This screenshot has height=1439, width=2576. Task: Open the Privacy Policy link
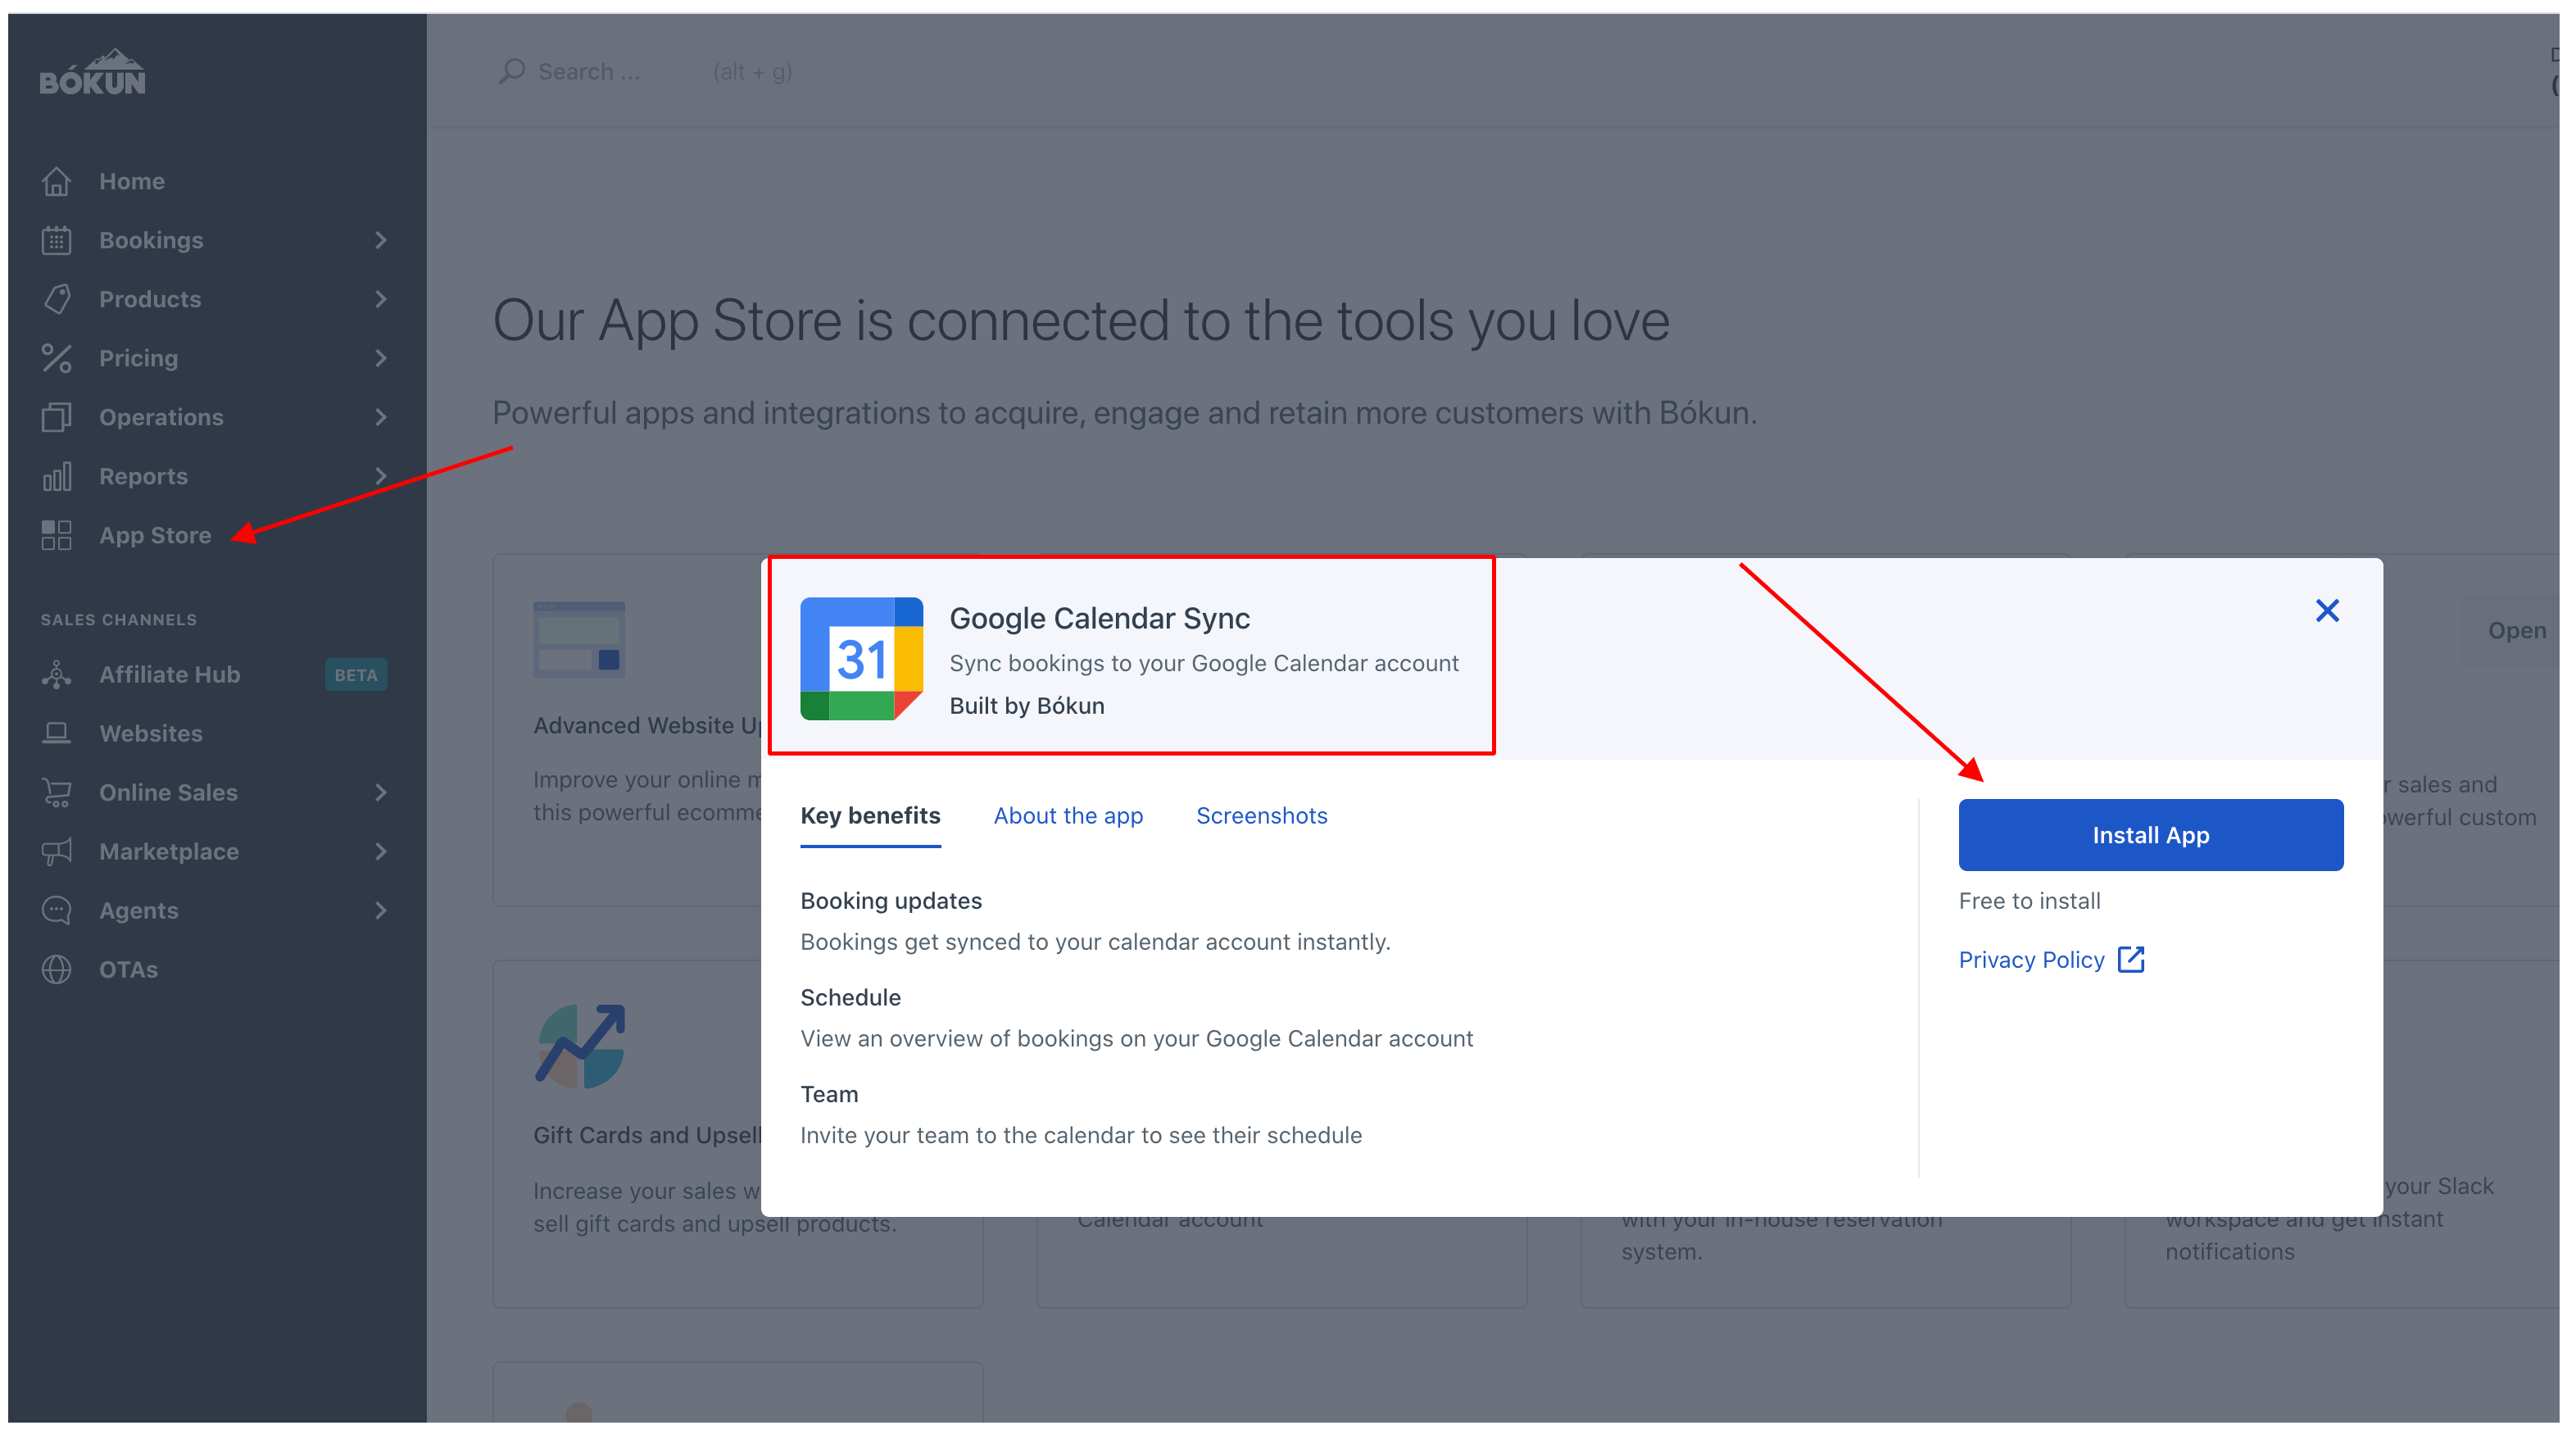tap(2032, 960)
